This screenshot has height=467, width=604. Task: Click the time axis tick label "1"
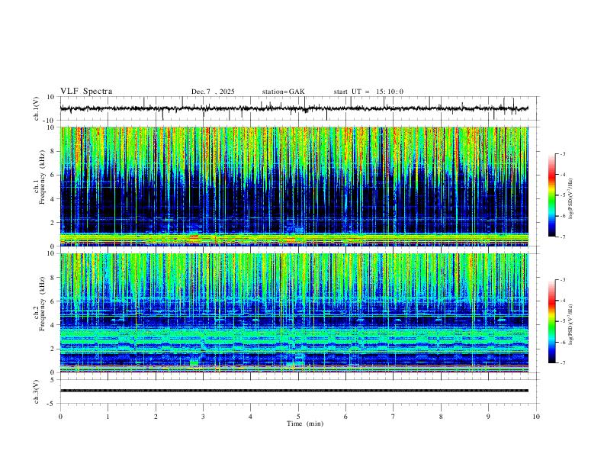pos(108,417)
